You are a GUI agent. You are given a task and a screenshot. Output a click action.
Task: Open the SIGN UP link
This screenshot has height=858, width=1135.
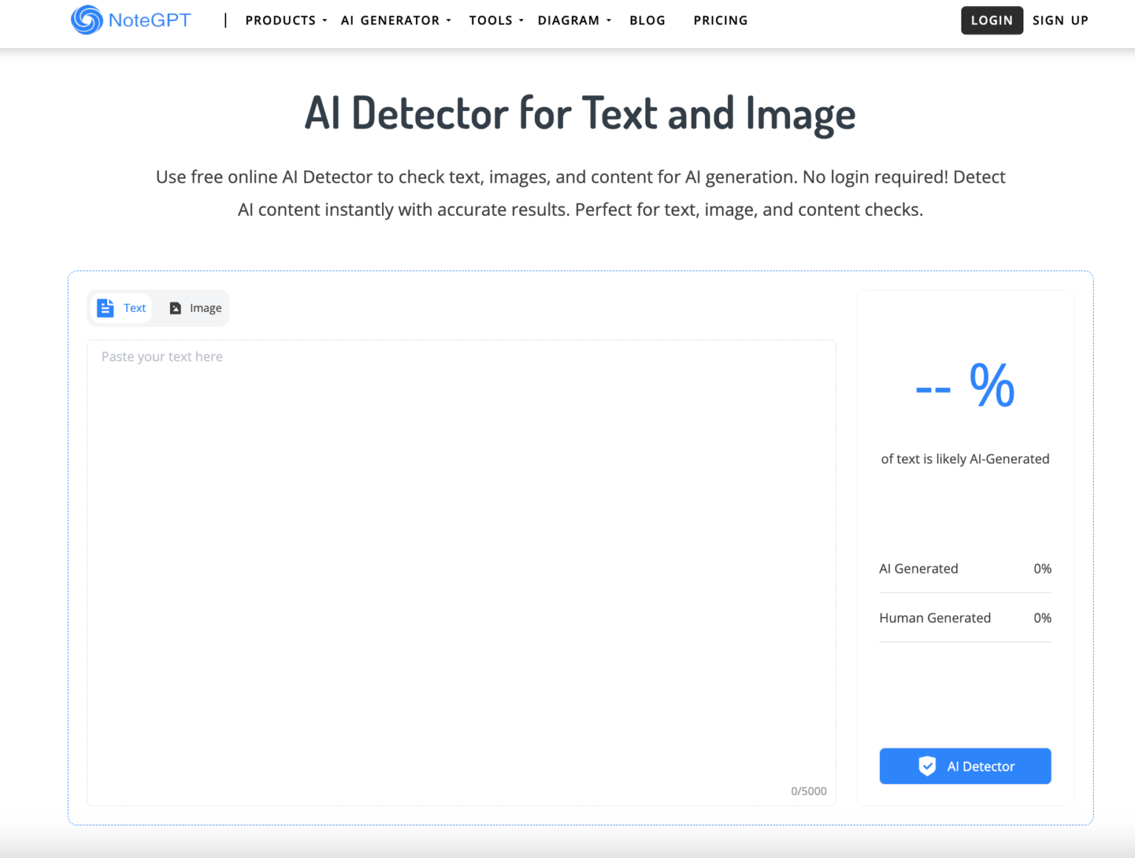click(x=1061, y=20)
